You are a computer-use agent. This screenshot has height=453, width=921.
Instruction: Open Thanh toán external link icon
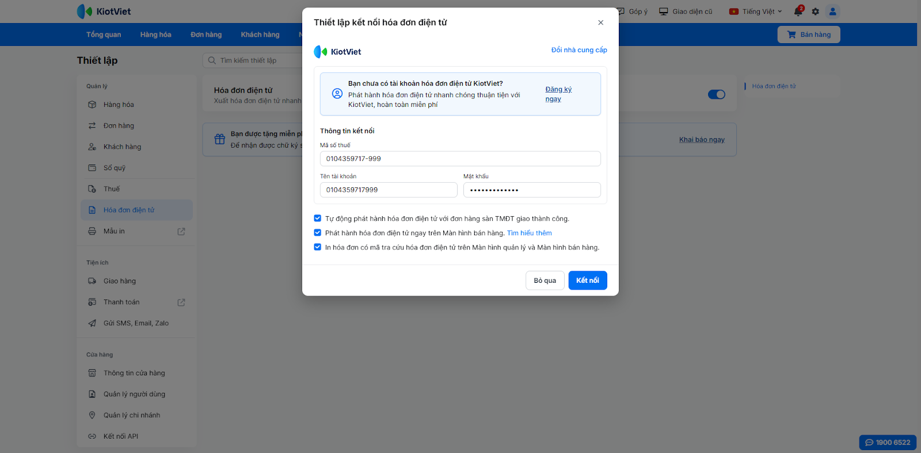click(181, 302)
